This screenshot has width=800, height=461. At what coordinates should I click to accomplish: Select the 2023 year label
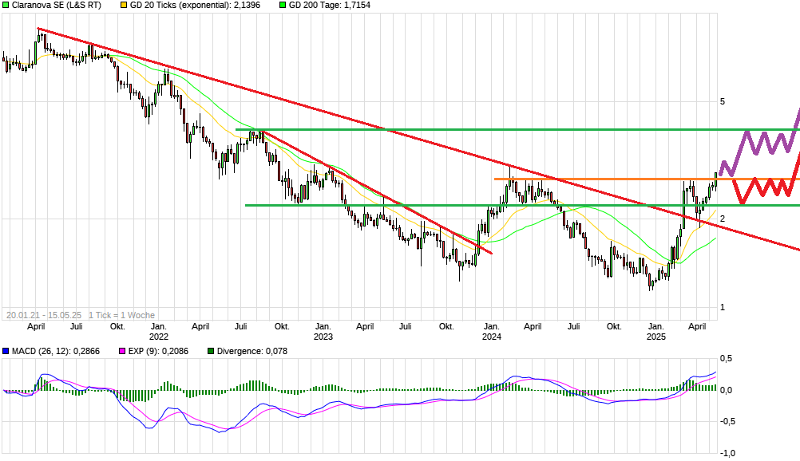(x=324, y=337)
